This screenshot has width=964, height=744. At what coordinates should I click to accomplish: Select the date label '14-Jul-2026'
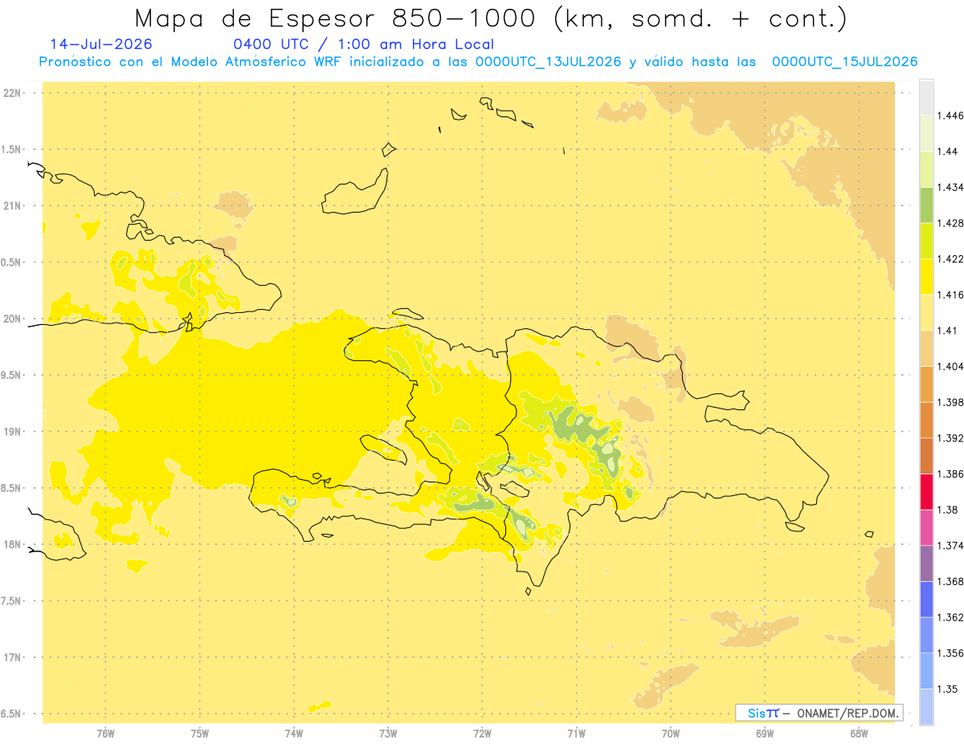(101, 44)
